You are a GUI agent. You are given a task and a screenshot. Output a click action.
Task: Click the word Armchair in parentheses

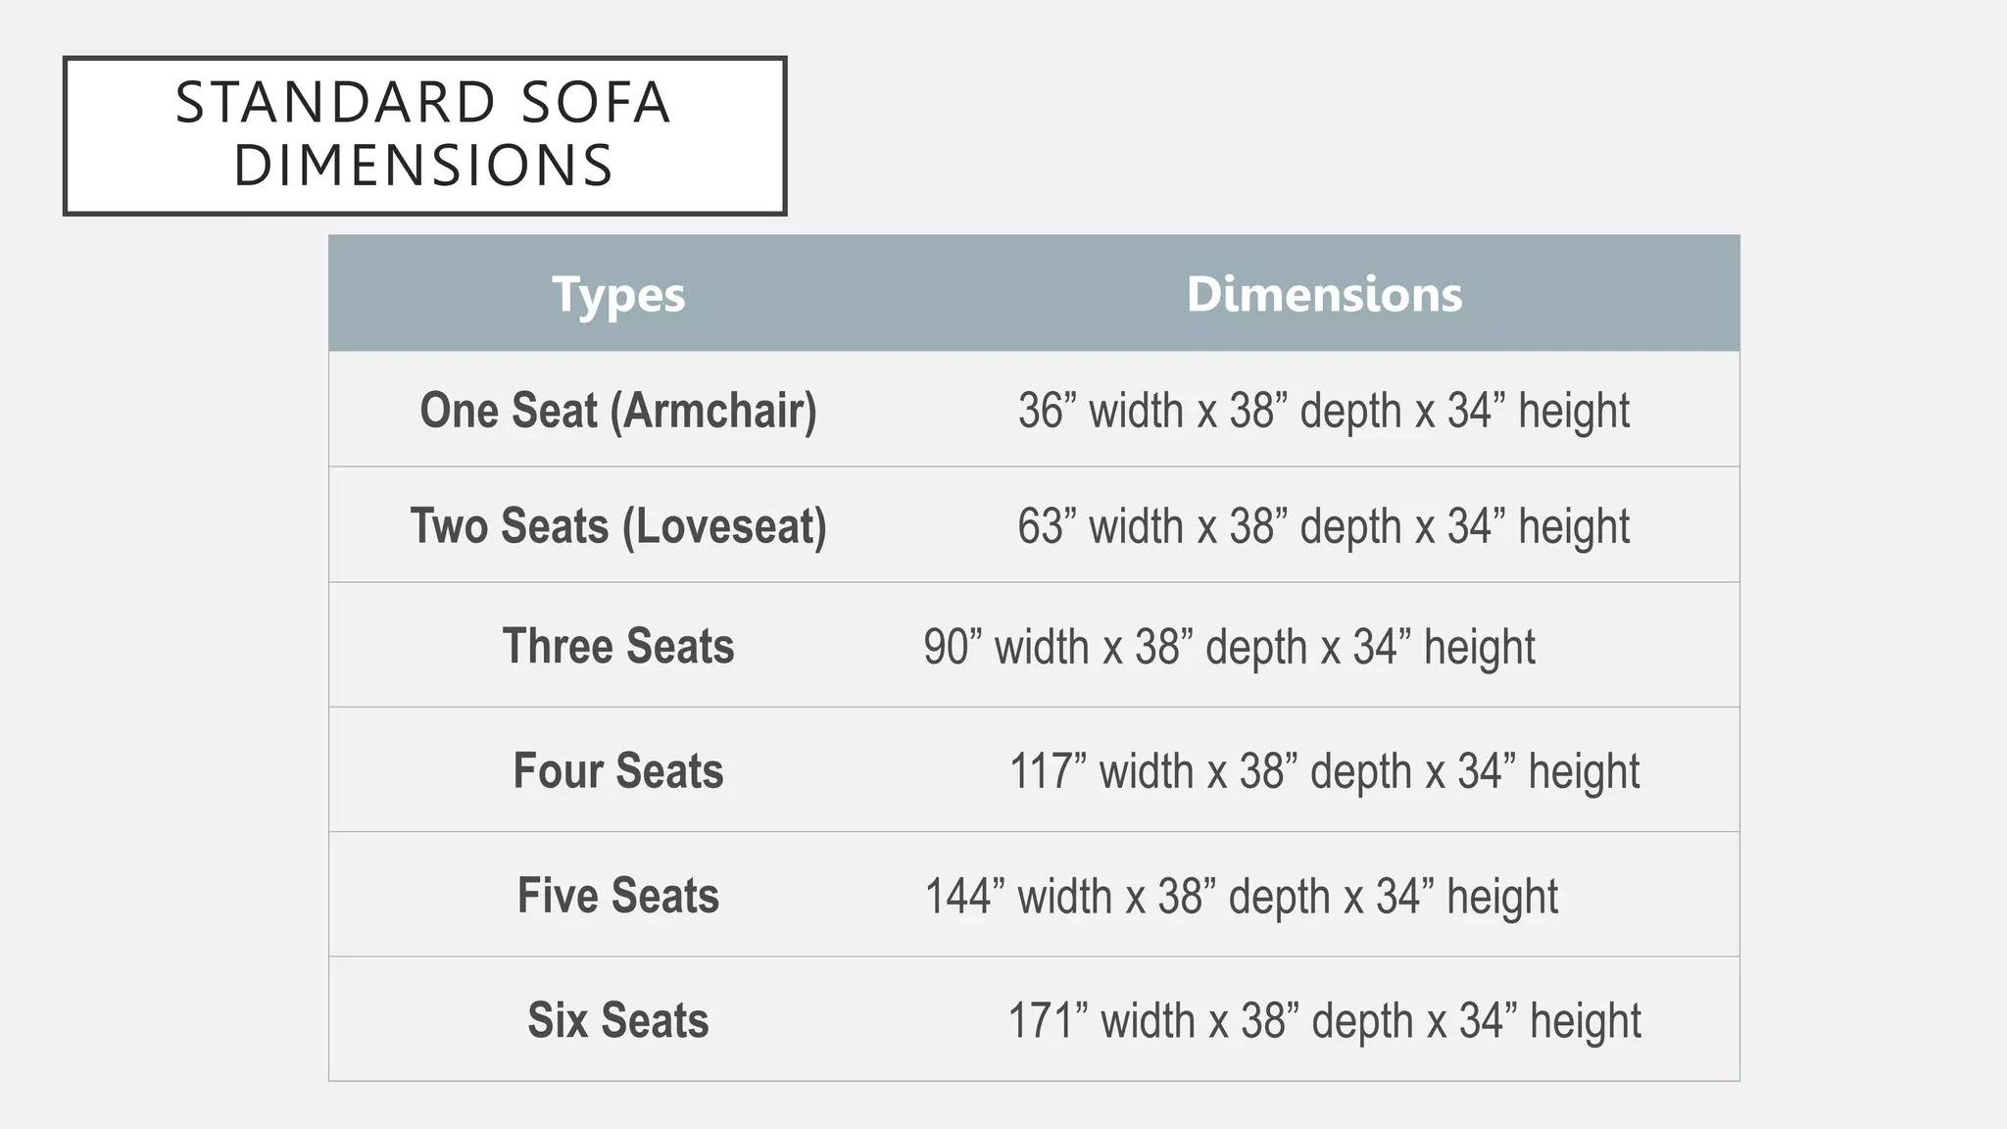pos(713,410)
